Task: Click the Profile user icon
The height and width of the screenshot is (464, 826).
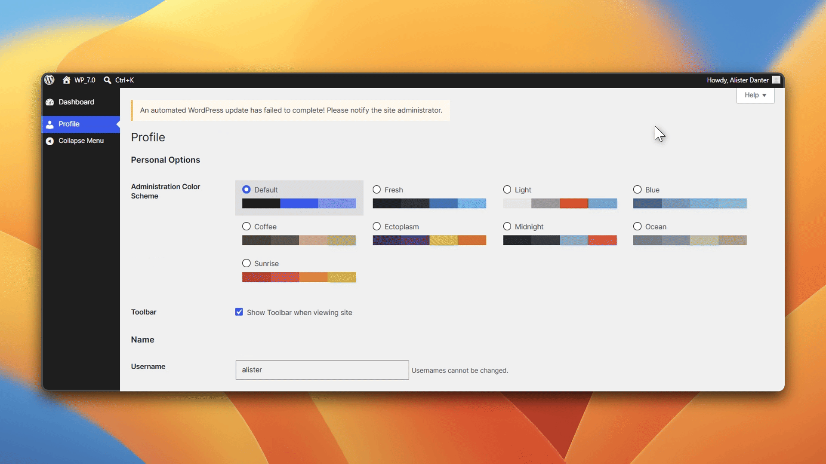Action: pyautogui.click(x=50, y=124)
